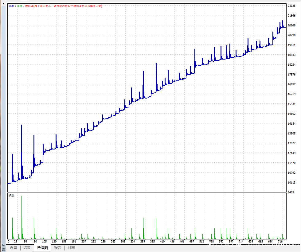Click the 207 x-axis label
The height and width of the screenshot is (252, 301).
(x=84, y=242)
